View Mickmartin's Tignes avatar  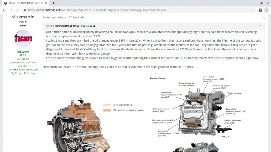(23, 38)
